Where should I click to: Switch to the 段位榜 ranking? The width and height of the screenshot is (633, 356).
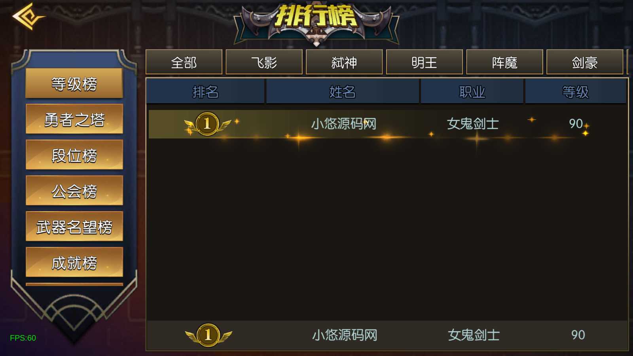click(x=74, y=155)
